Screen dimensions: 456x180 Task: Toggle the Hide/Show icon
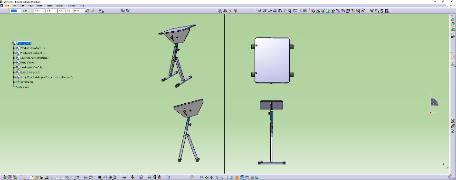252,177
